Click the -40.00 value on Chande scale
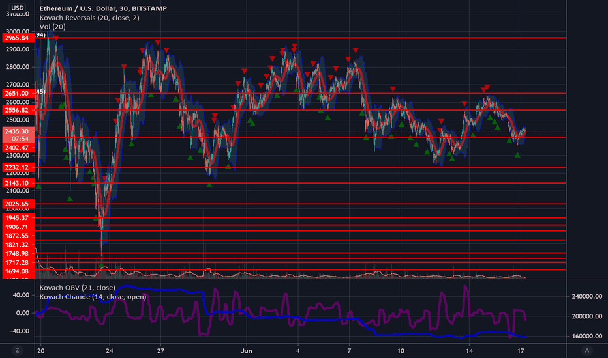 20,331
